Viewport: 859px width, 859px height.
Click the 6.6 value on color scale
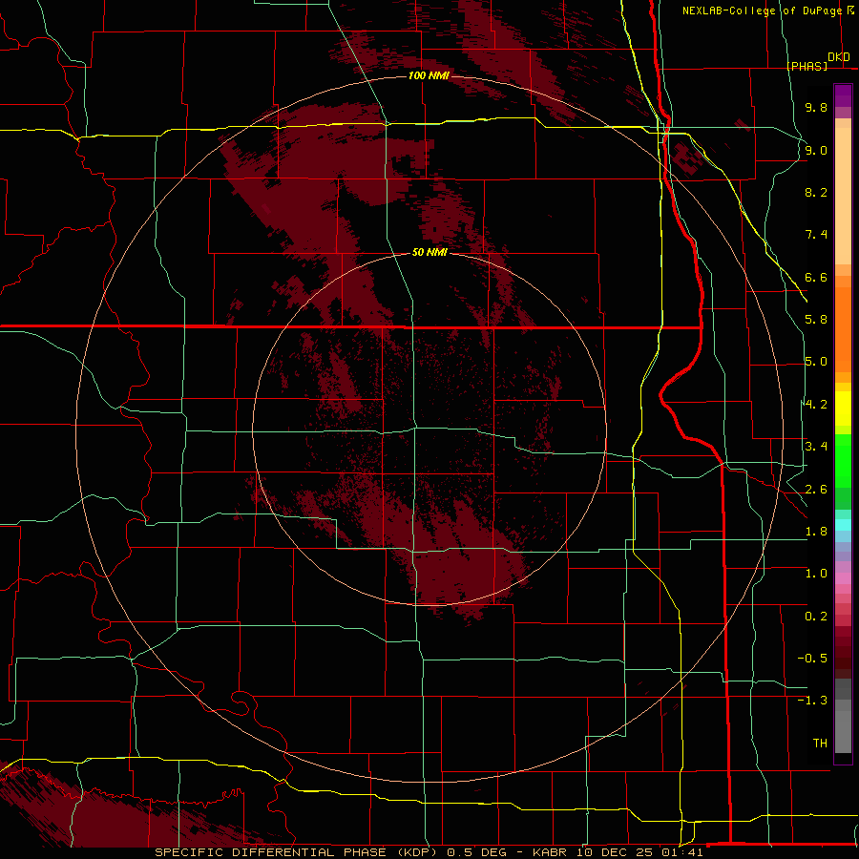816,277
